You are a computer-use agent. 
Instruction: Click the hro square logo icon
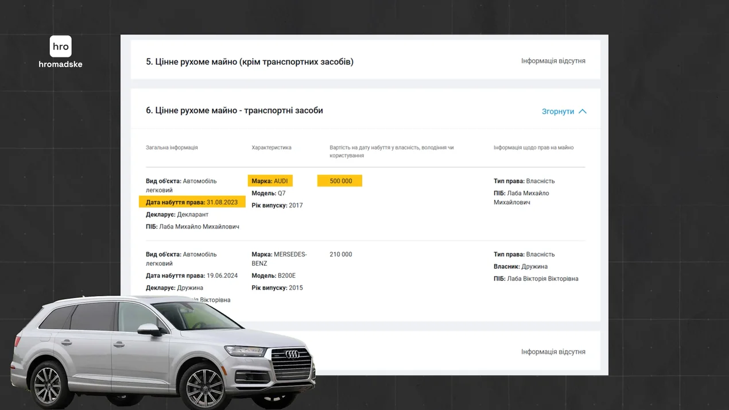(x=60, y=47)
